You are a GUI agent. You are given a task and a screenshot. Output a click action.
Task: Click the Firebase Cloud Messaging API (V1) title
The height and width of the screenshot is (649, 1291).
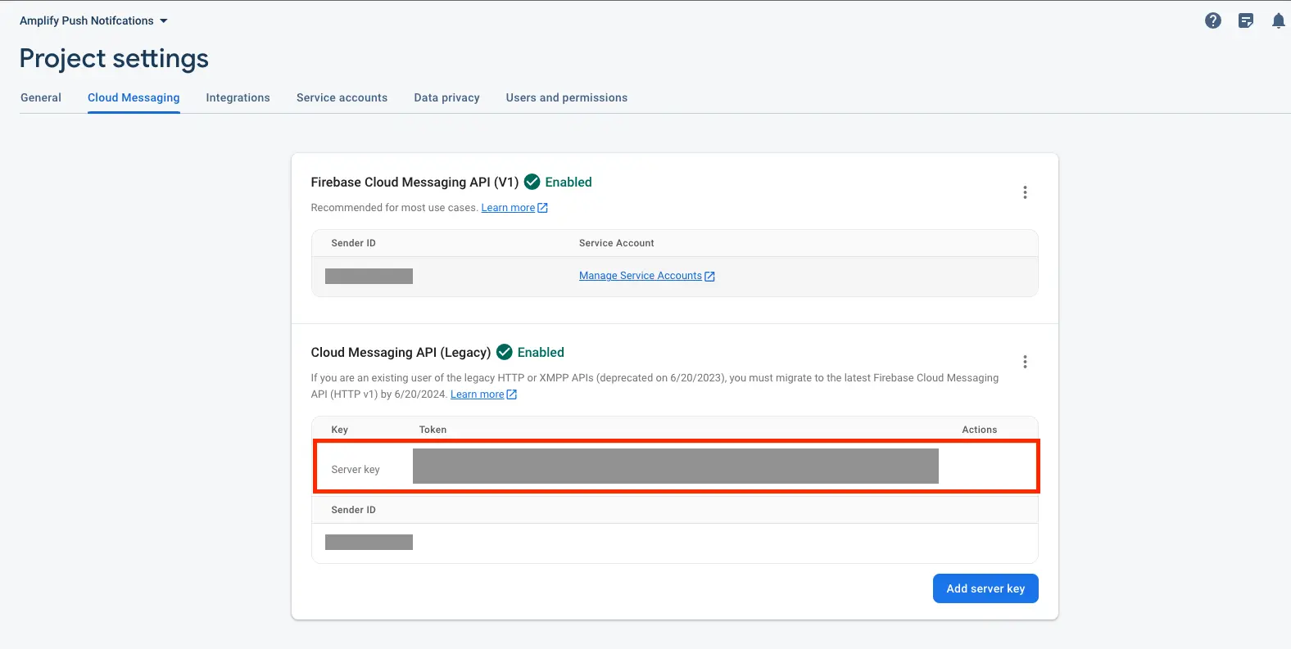pyautogui.click(x=414, y=182)
